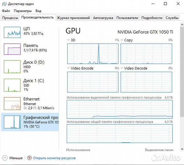This screenshot has height=165, width=184.
Task: Click the Меньше button label
Action: (x=16, y=158)
